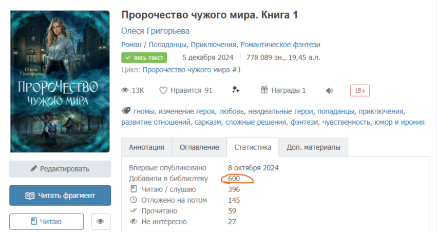Image resolution: width=437 pixels, height=232 pixels.
Task: Open the Награды gift icon
Action: point(264,90)
